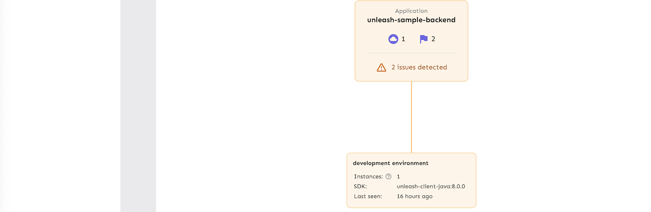
Task: Click the environment count '1' beside cloud
Action: [403, 39]
